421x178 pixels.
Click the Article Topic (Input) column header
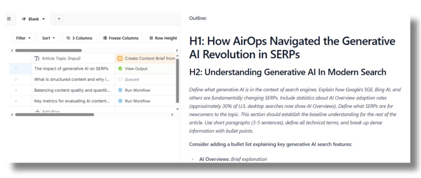[x=73, y=58]
